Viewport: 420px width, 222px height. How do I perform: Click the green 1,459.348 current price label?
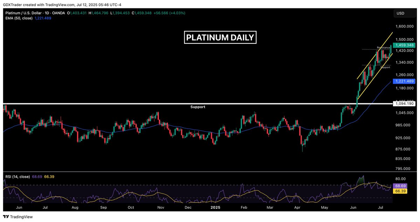click(404, 45)
